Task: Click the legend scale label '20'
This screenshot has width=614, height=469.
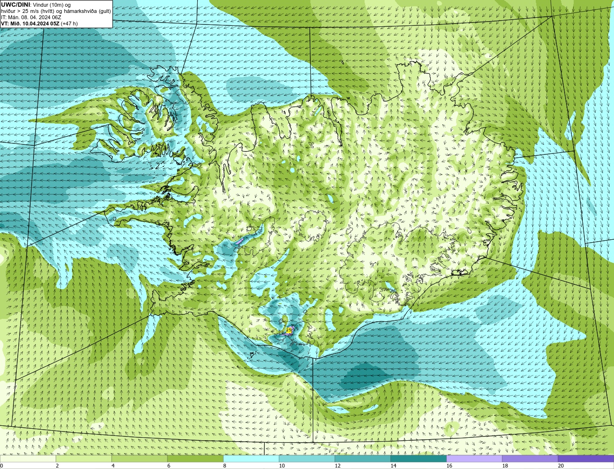Action: coord(561,466)
